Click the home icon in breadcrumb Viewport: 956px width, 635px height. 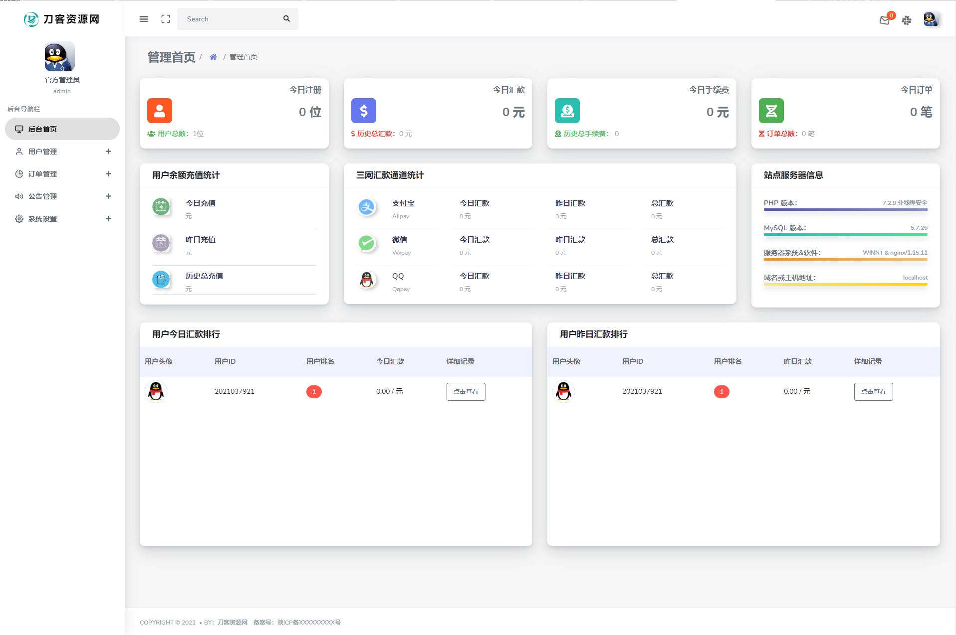coord(213,57)
